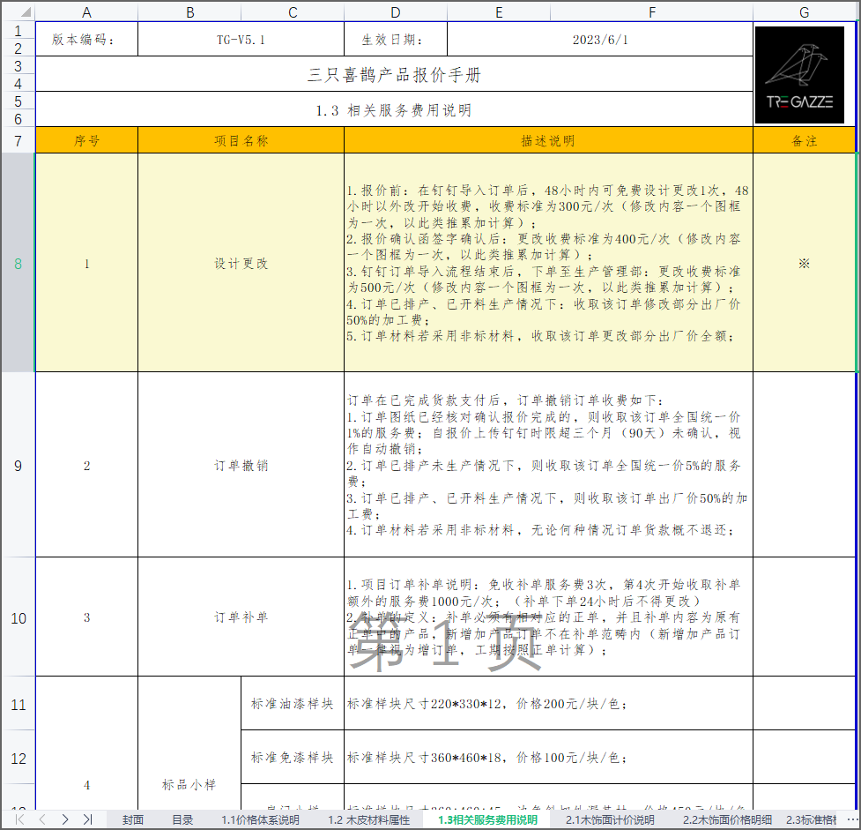Select the 2023/6/1 date cell
The width and height of the screenshot is (861, 830).
pyautogui.click(x=600, y=39)
